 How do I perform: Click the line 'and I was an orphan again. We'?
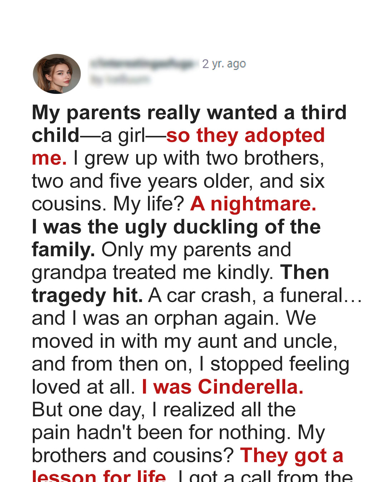tap(174, 318)
